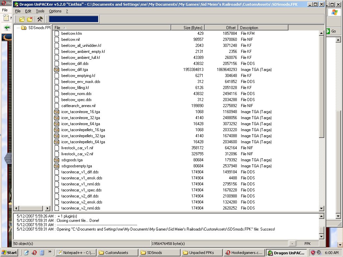343x257 pixels.
Task: Click the Close file toolbar icon
Action: click(x=30, y=19)
